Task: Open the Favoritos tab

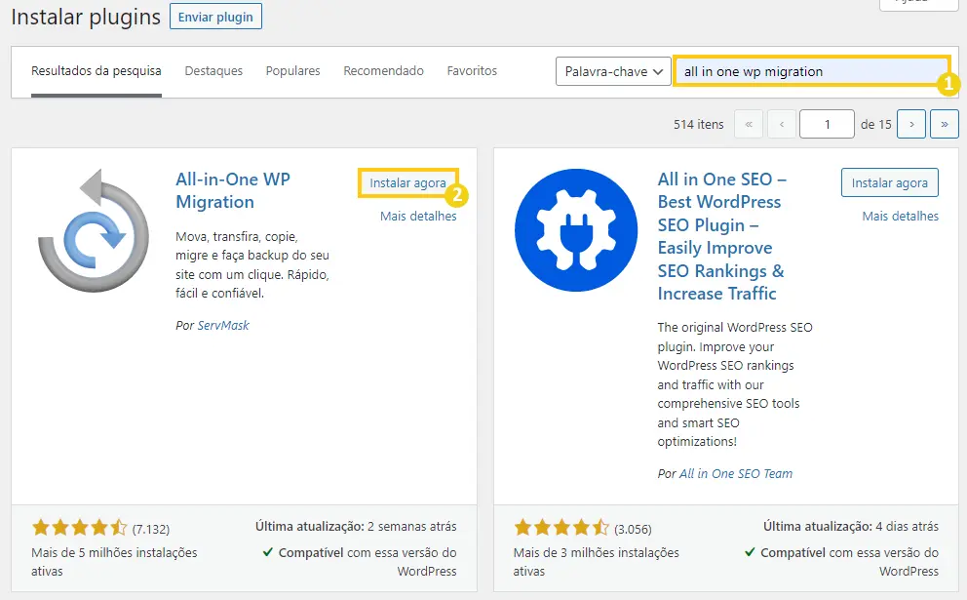Action: point(472,71)
